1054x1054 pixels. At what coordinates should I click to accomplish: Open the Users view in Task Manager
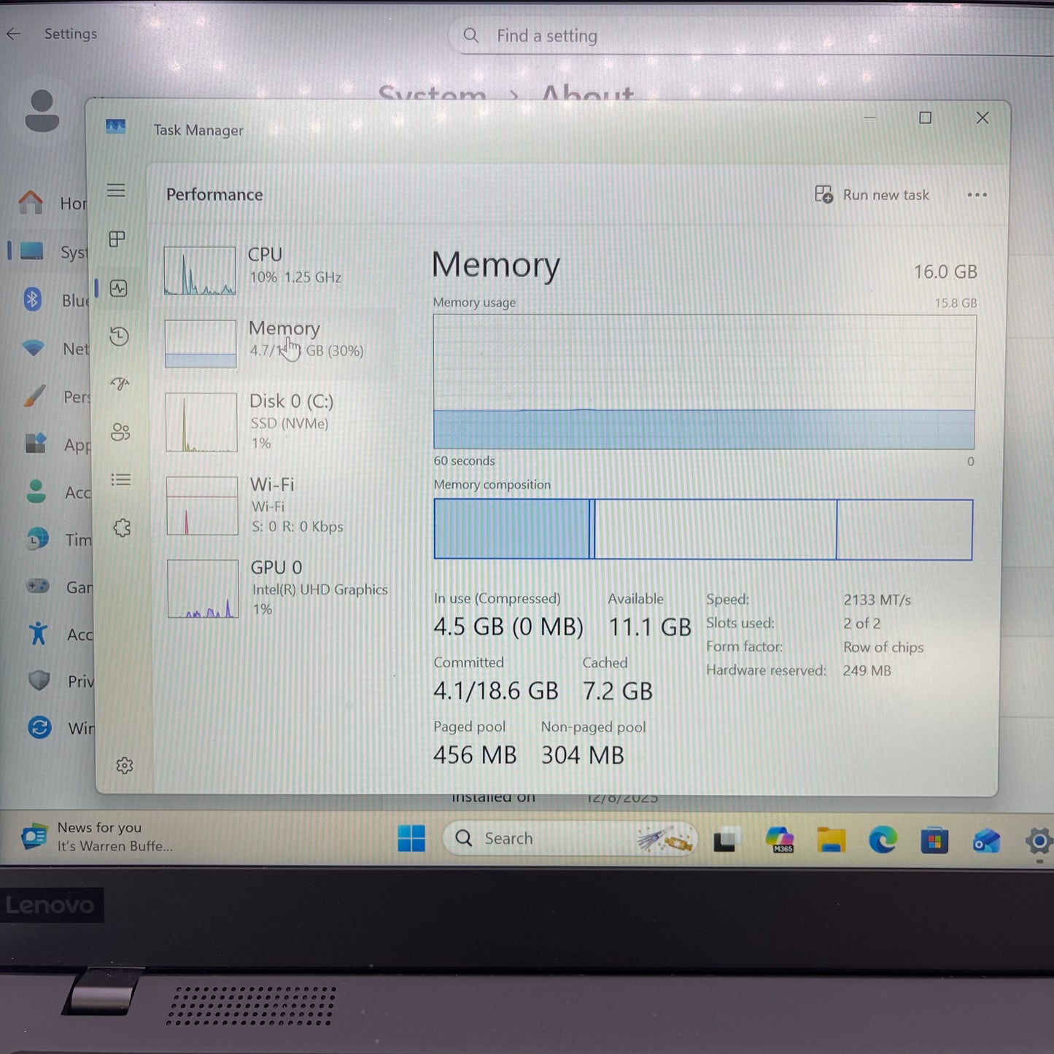coord(120,432)
